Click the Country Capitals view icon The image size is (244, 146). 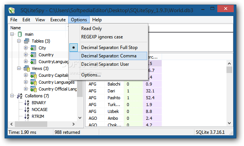(34, 75)
